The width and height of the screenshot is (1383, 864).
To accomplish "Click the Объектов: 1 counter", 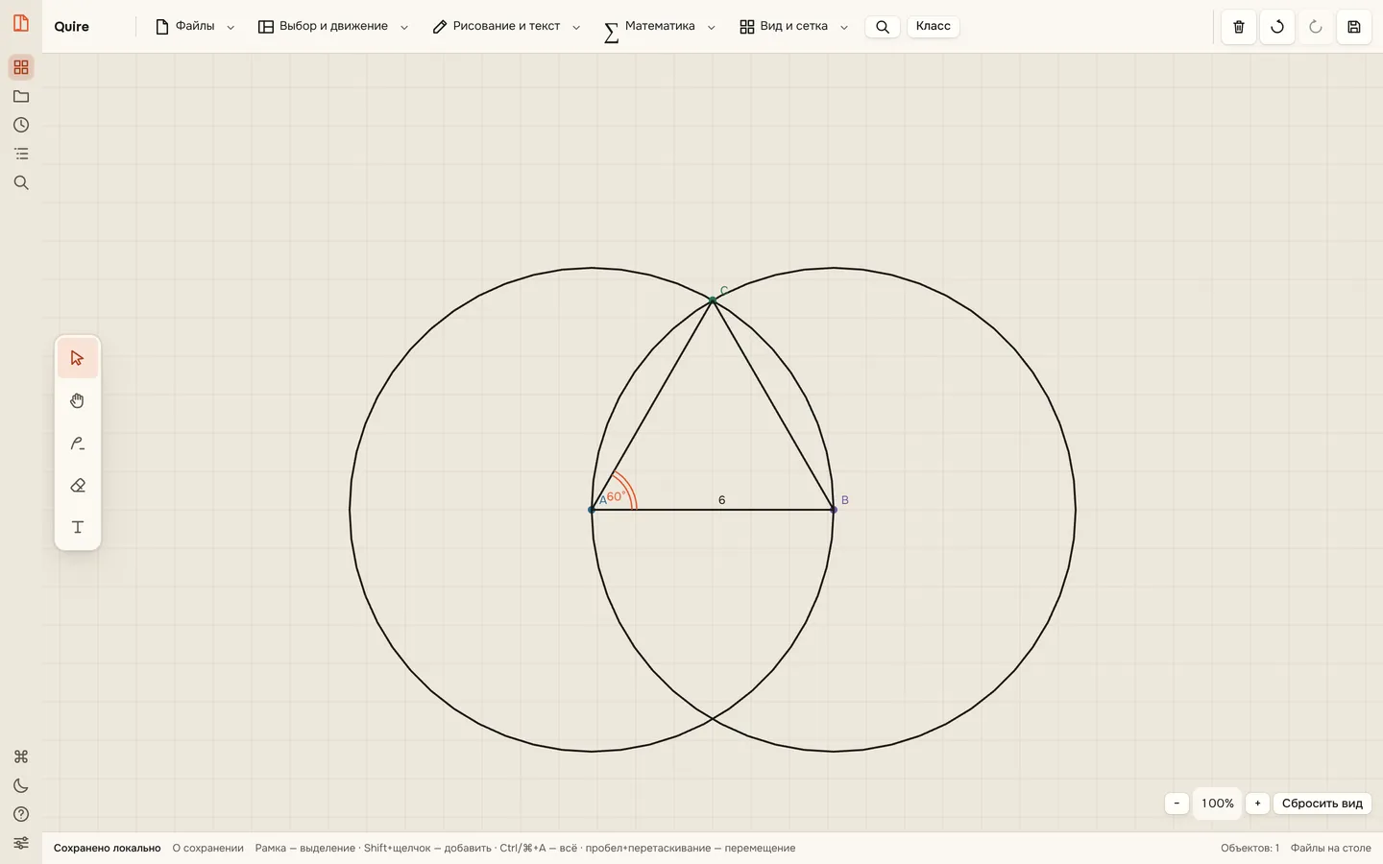I will pos(1250,849).
